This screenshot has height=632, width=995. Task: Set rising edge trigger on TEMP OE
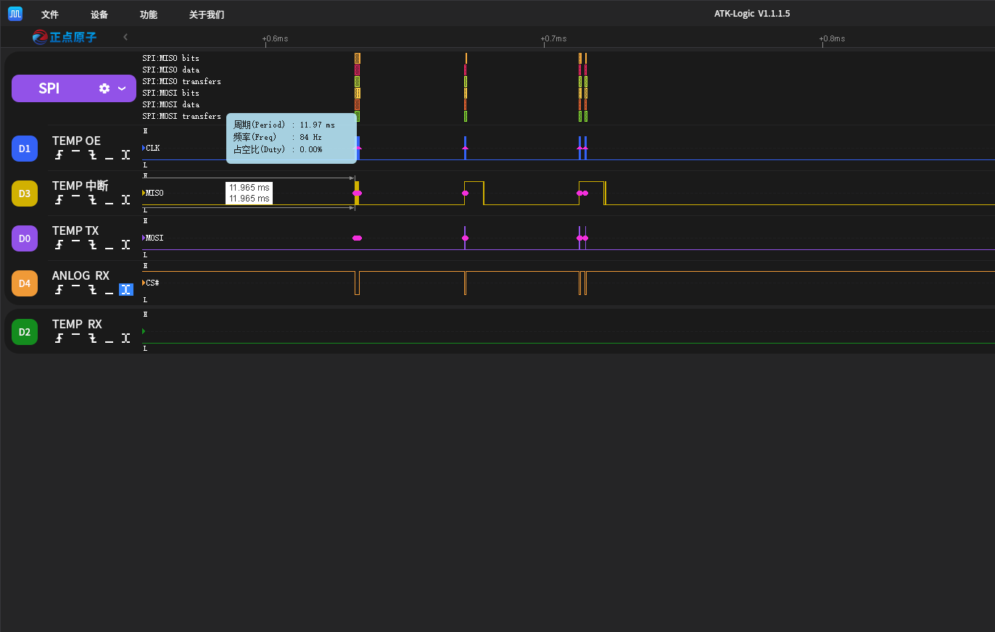click(59, 155)
